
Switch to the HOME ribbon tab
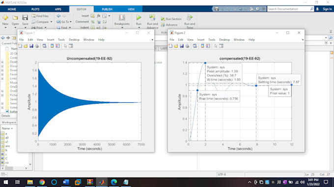coord(12,9)
